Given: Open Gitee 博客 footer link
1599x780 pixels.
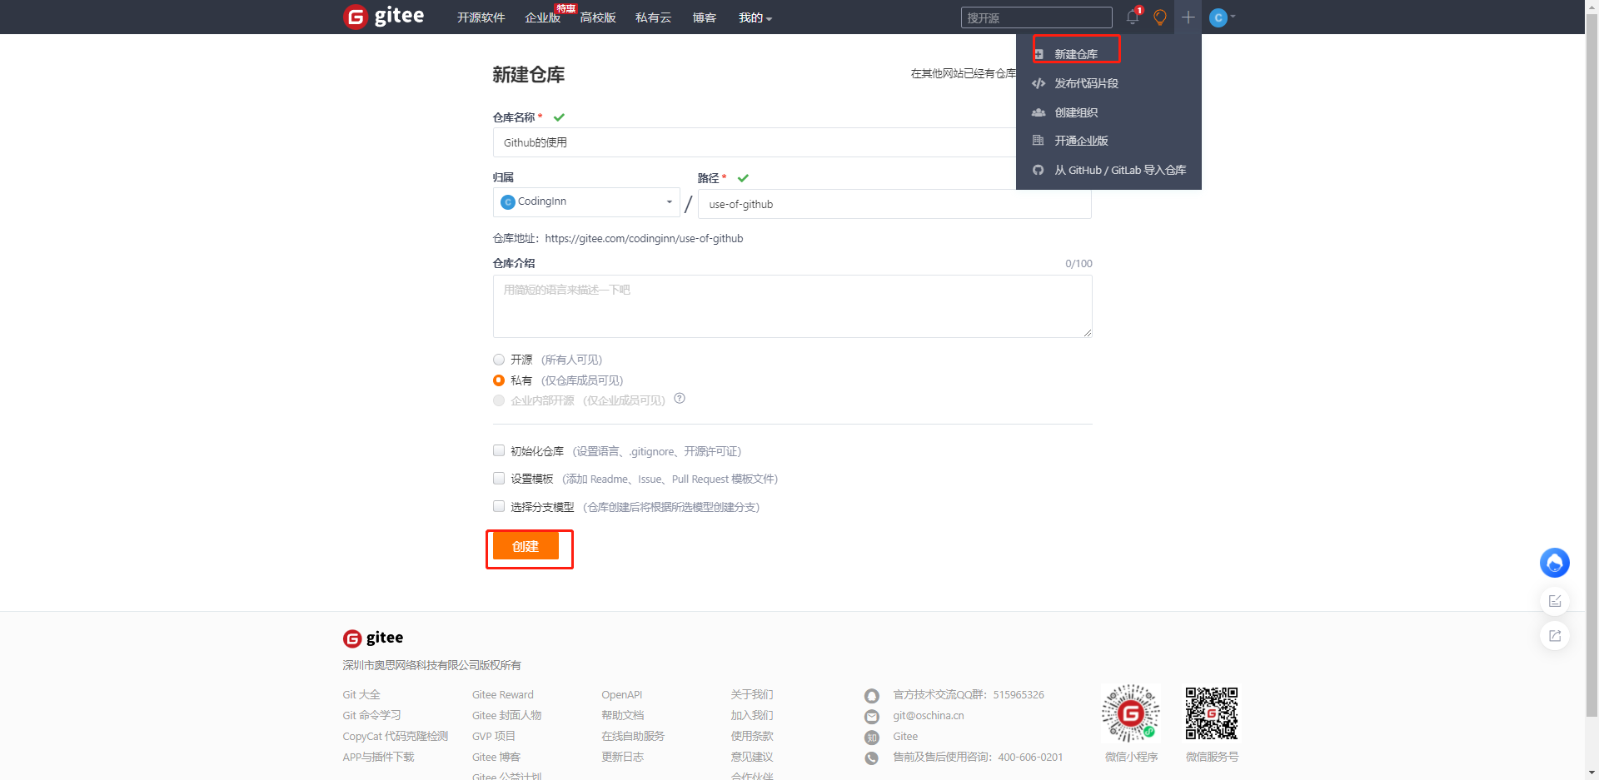Looking at the screenshot, I should (496, 757).
